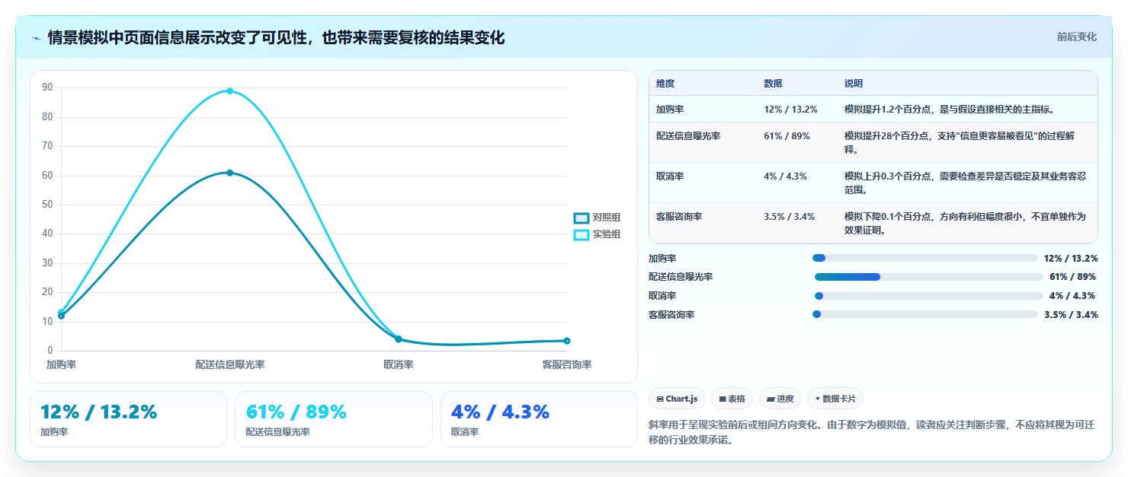Screen dimensions: 1128x477
Task: Open the 61% / 89% 配送信息曝光率 data card
Action: click(x=334, y=419)
